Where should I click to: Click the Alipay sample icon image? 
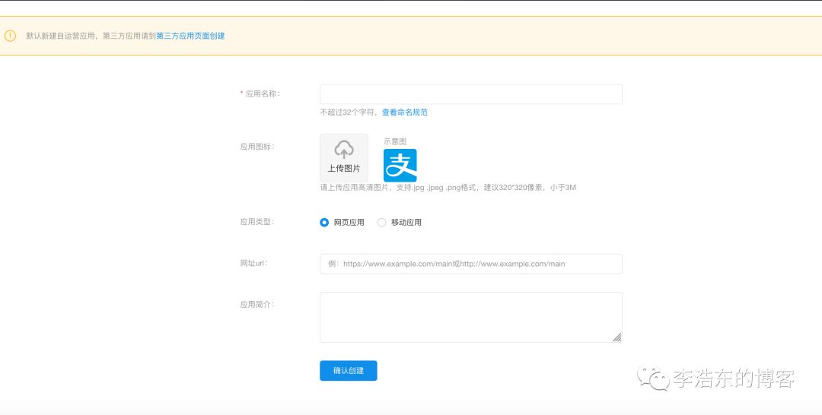(x=400, y=165)
